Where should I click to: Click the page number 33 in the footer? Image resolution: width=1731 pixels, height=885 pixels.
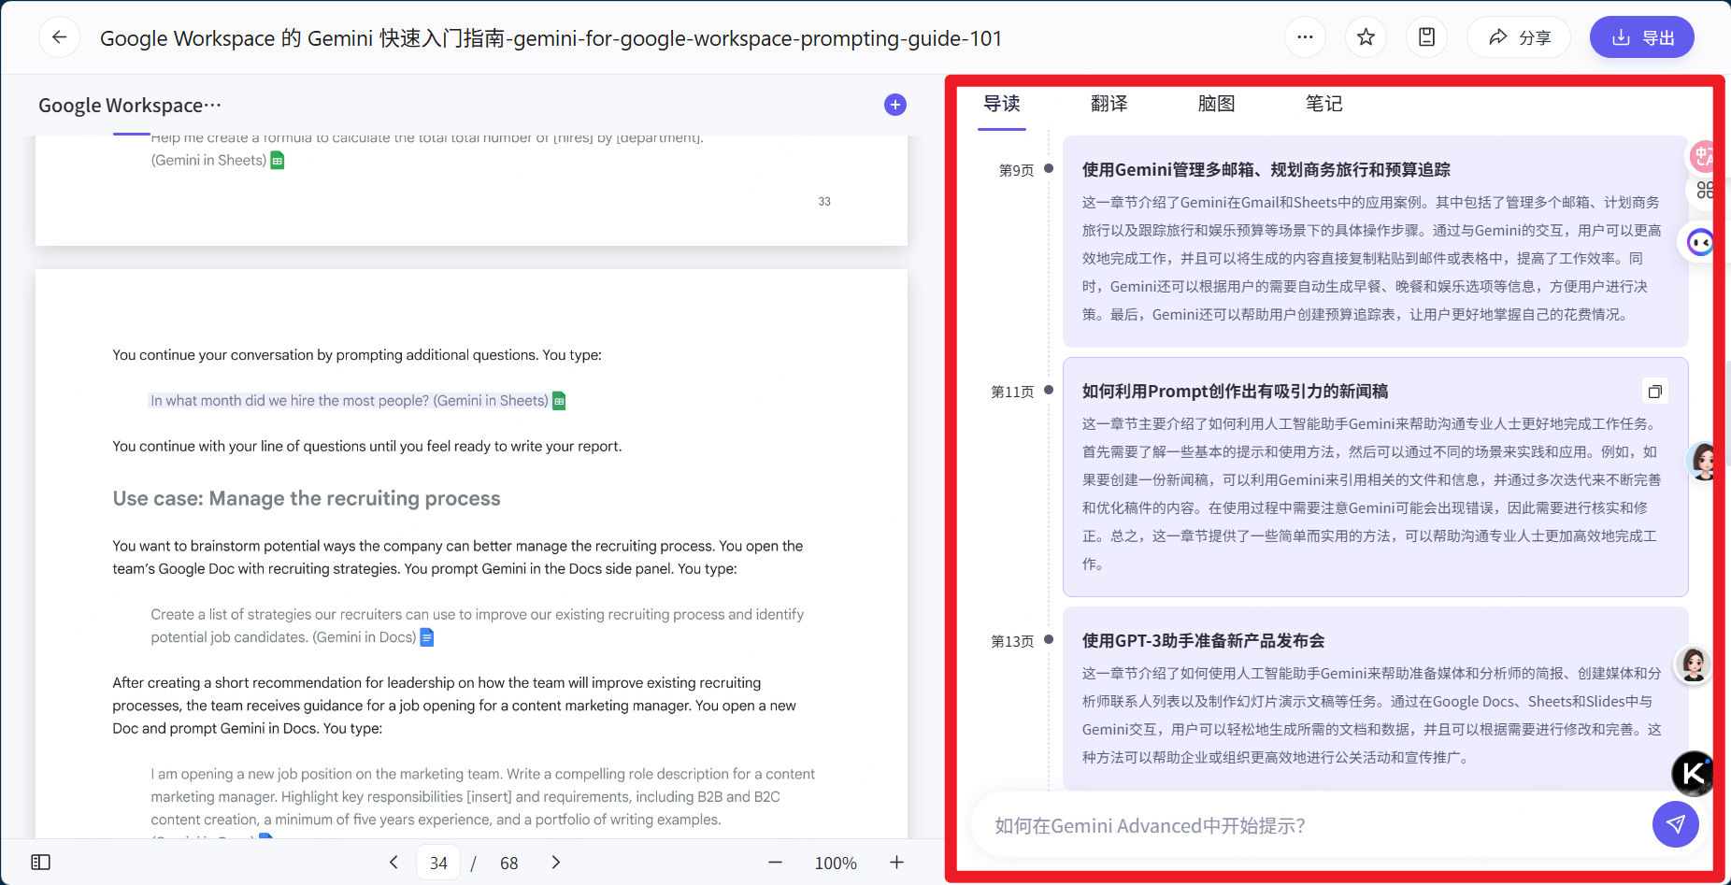coord(824,201)
